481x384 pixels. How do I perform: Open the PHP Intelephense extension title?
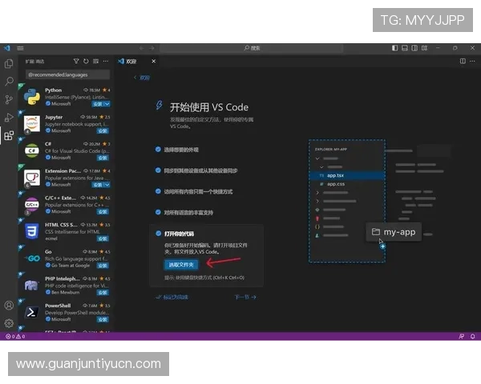(x=62, y=278)
